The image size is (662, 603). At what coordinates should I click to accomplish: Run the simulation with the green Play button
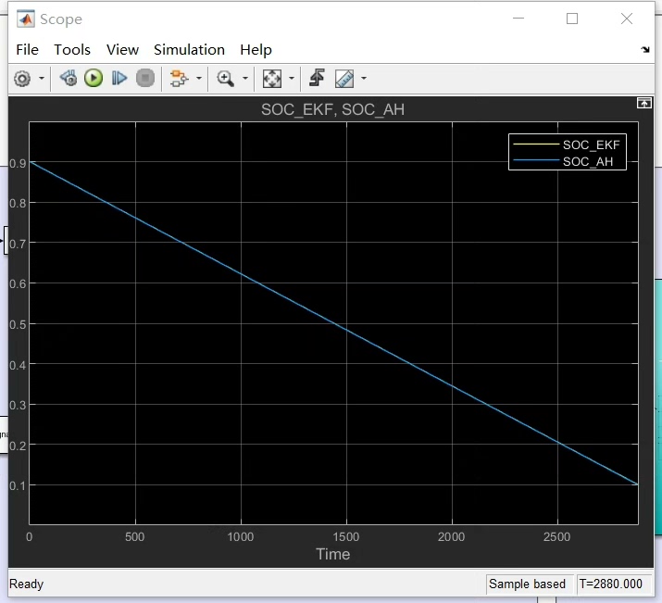94,79
